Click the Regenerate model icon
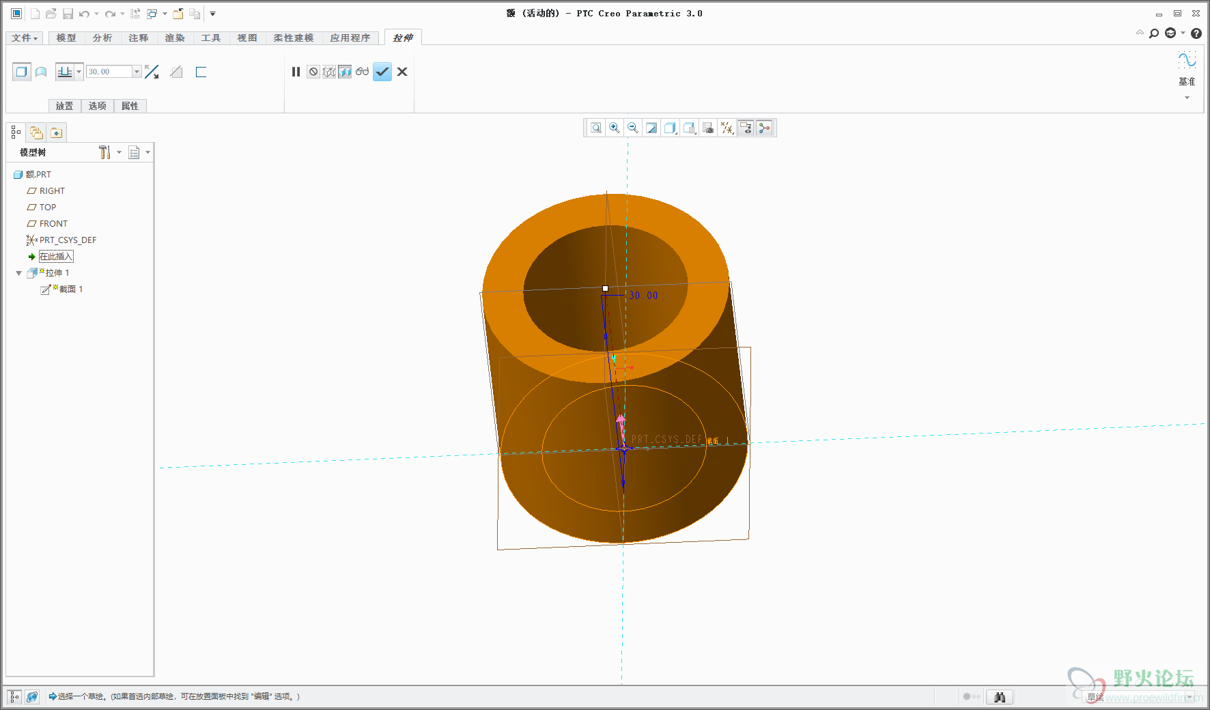This screenshot has width=1210, height=710. click(x=135, y=14)
